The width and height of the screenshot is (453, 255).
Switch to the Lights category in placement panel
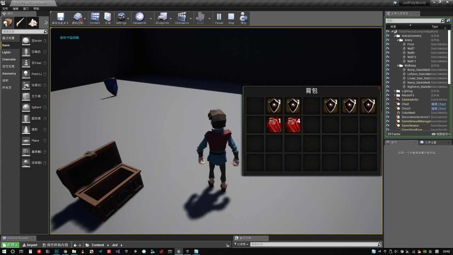click(6, 52)
